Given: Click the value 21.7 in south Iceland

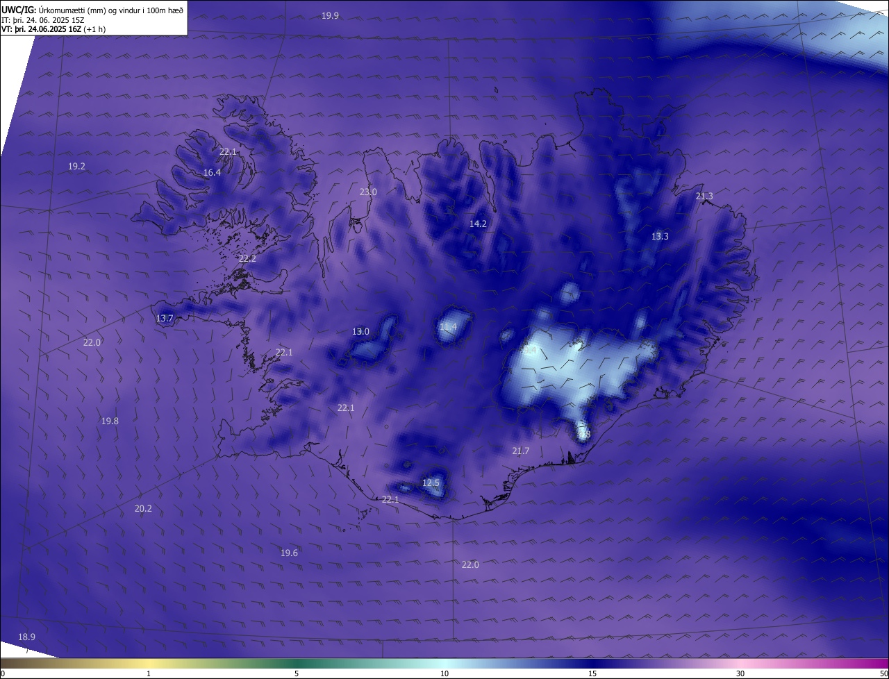Looking at the screenshot, I should pos(521,451).
